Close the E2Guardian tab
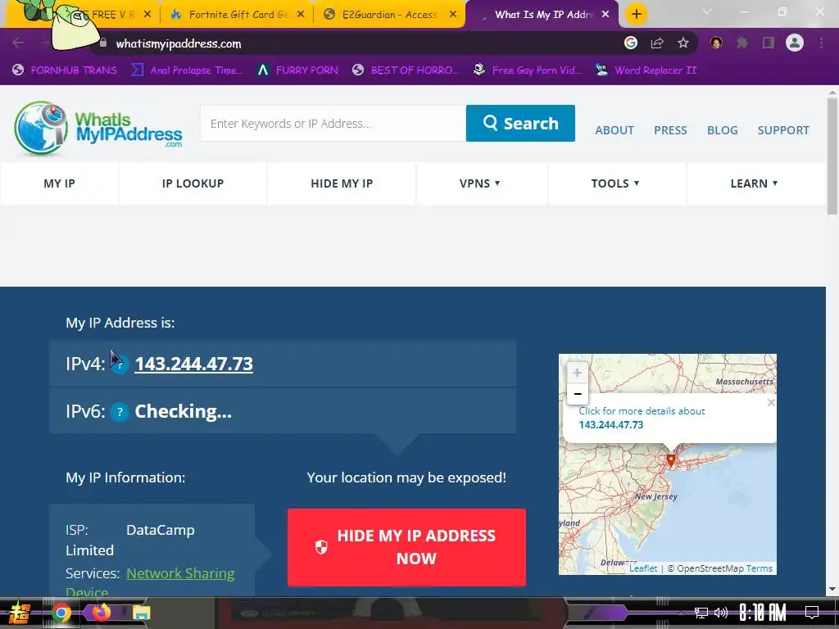This screenshot has height=629, width=839. coord(453,15)
